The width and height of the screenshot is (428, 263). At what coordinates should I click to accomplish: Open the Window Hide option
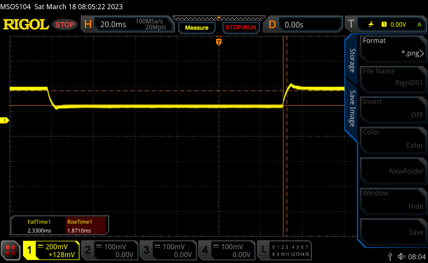pyautogui.click(x=392, y=200)
